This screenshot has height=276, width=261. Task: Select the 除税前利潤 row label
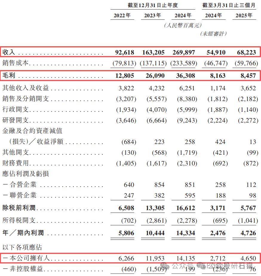19,208
